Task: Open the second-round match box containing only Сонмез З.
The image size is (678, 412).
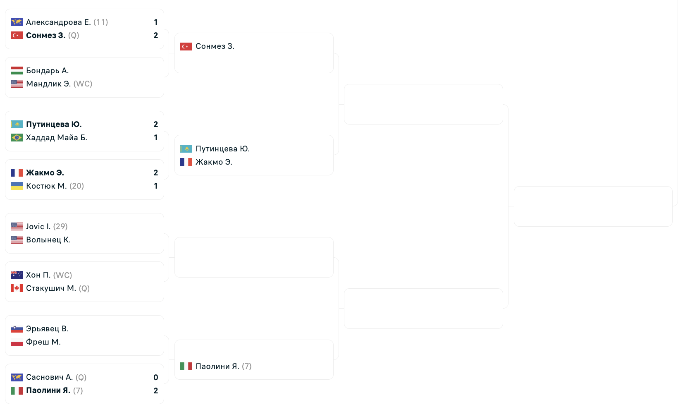Action: point(254,53)
